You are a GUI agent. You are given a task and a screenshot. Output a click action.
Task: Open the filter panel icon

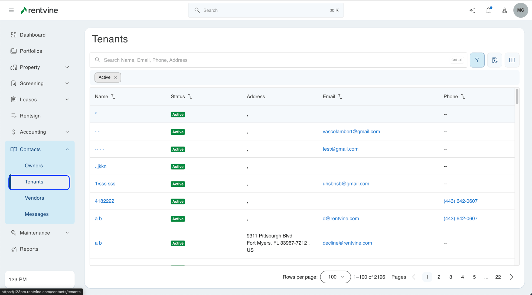477,60
